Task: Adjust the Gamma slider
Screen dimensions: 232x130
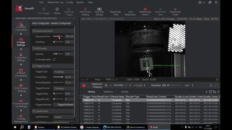Action: (x=58, y=54)
